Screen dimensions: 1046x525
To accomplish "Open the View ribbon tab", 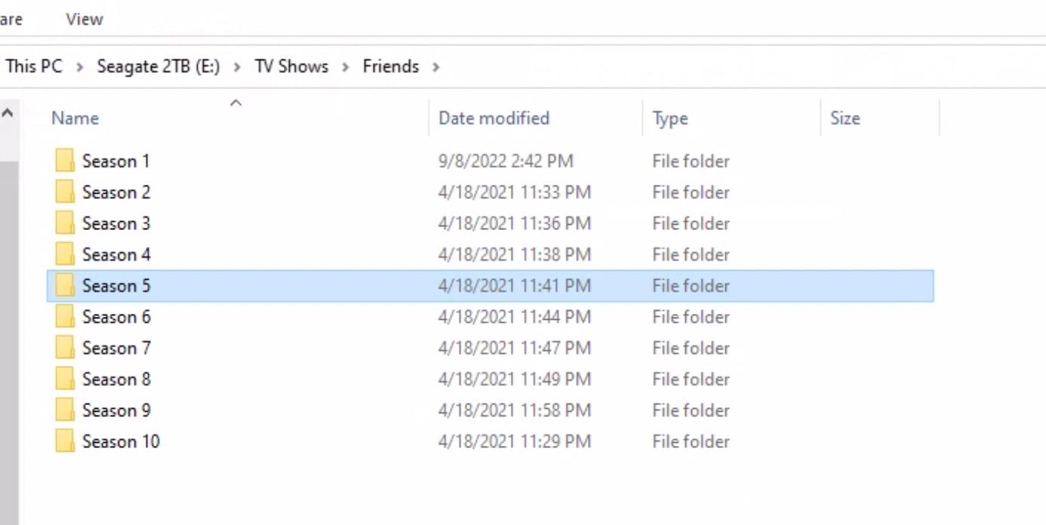I will click(x=84, y=19).
